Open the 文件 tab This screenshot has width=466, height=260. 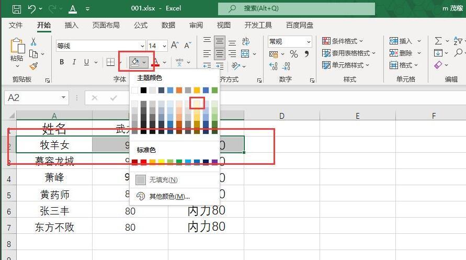coord(16,25)
